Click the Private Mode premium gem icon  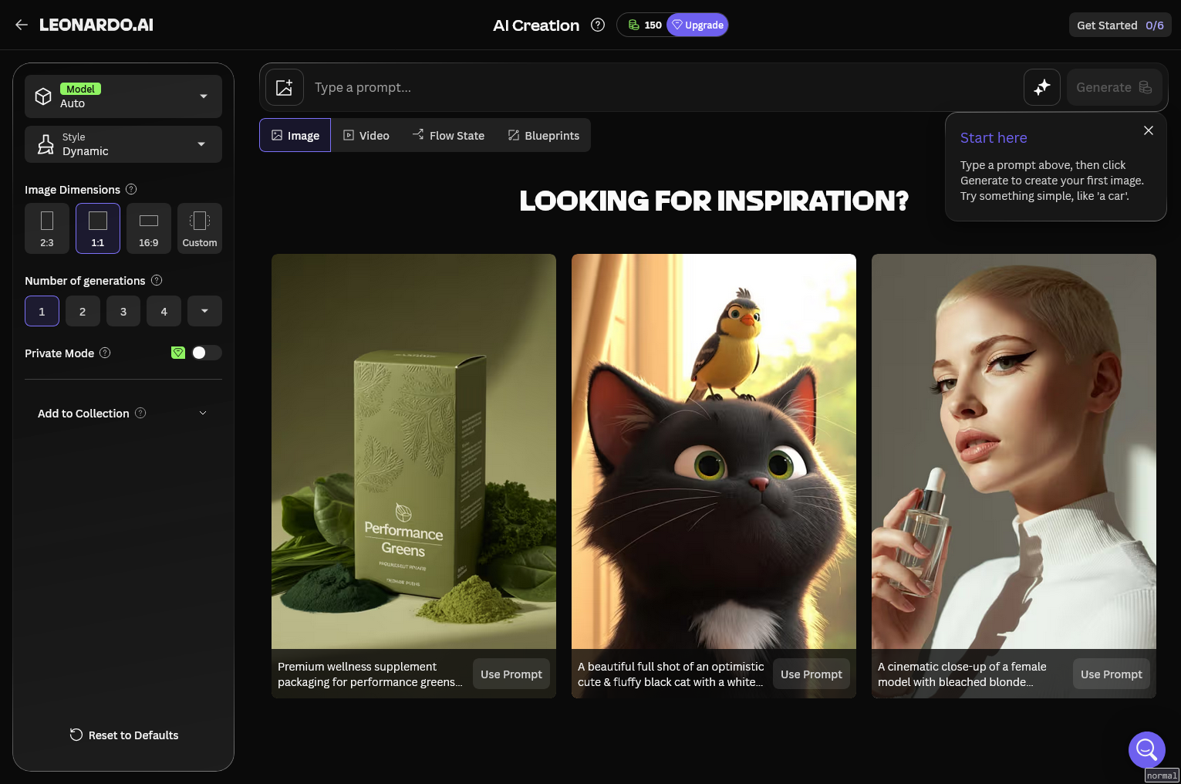[178, 353]
